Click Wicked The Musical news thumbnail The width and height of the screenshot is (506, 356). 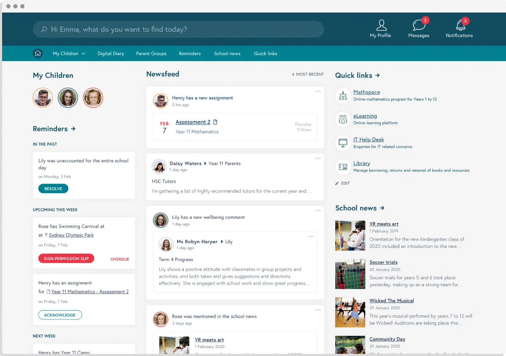[350, 312]
